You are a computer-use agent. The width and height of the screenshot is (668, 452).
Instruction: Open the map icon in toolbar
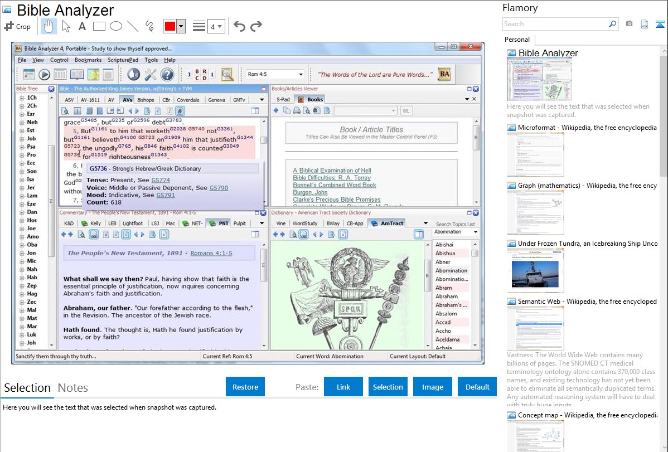point(93,75)
